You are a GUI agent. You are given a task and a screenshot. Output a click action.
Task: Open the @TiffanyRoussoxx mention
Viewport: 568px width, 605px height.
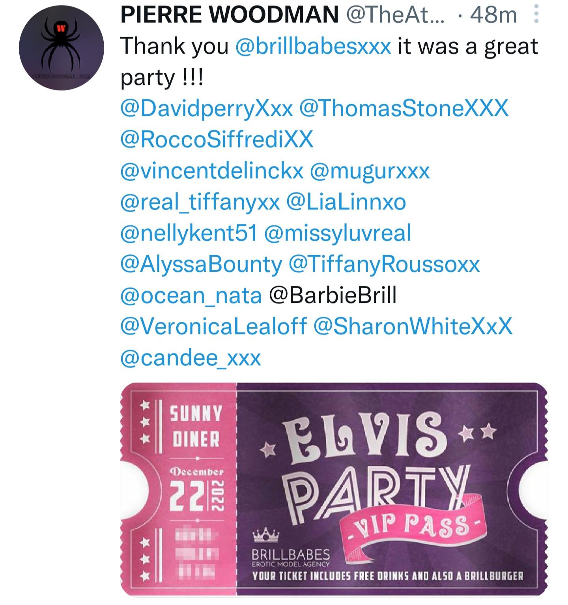[x=384, y=264]
